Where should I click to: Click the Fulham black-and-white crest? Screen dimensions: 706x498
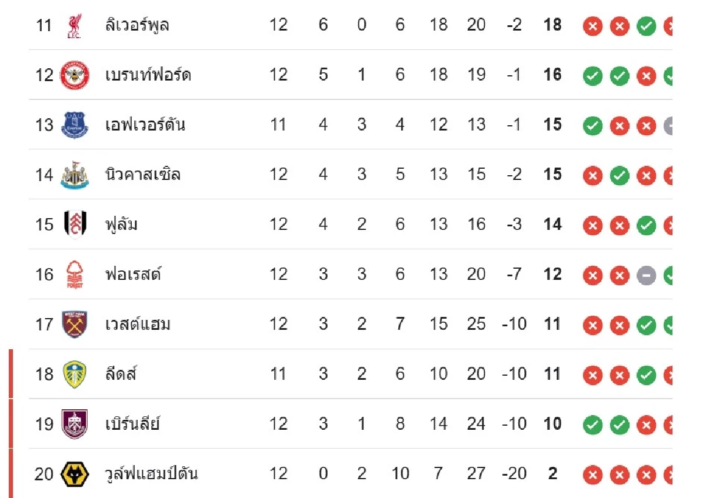75,224
